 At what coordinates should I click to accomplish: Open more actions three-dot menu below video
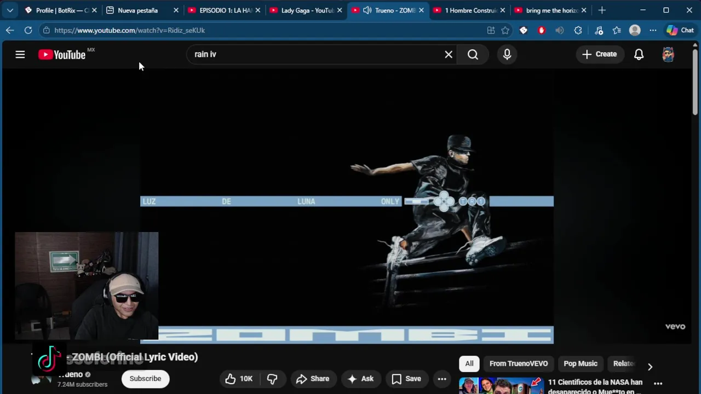click(442, 379)
